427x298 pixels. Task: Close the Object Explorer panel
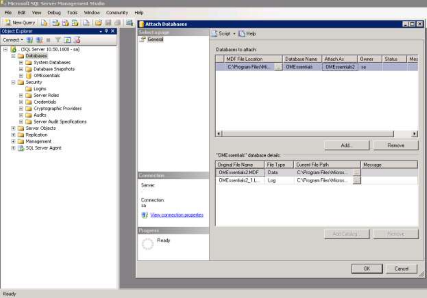pos(113,31)
